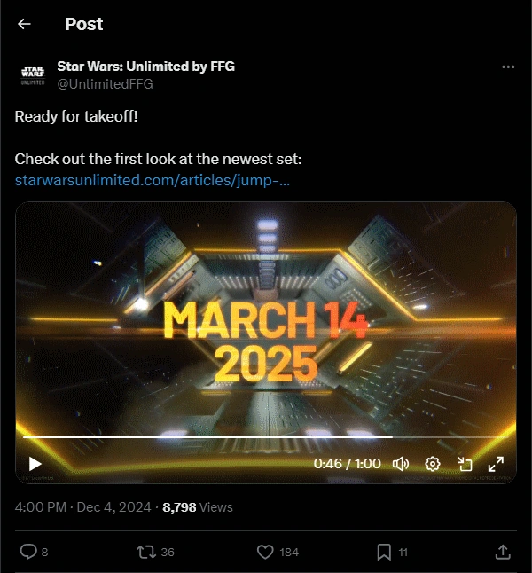
Task: Go back using the back arrow
Action: pos(24,24)
